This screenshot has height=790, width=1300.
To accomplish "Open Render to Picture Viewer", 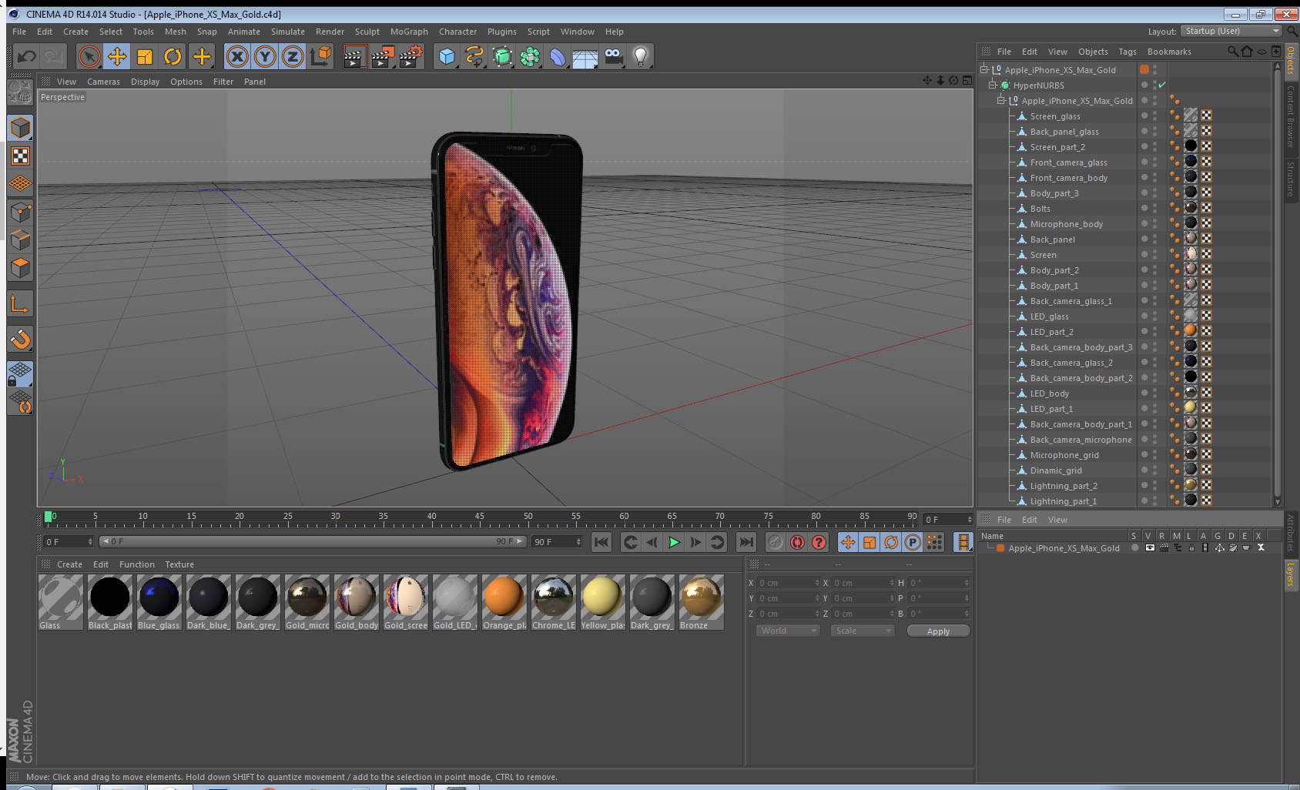I will (383, 56).
